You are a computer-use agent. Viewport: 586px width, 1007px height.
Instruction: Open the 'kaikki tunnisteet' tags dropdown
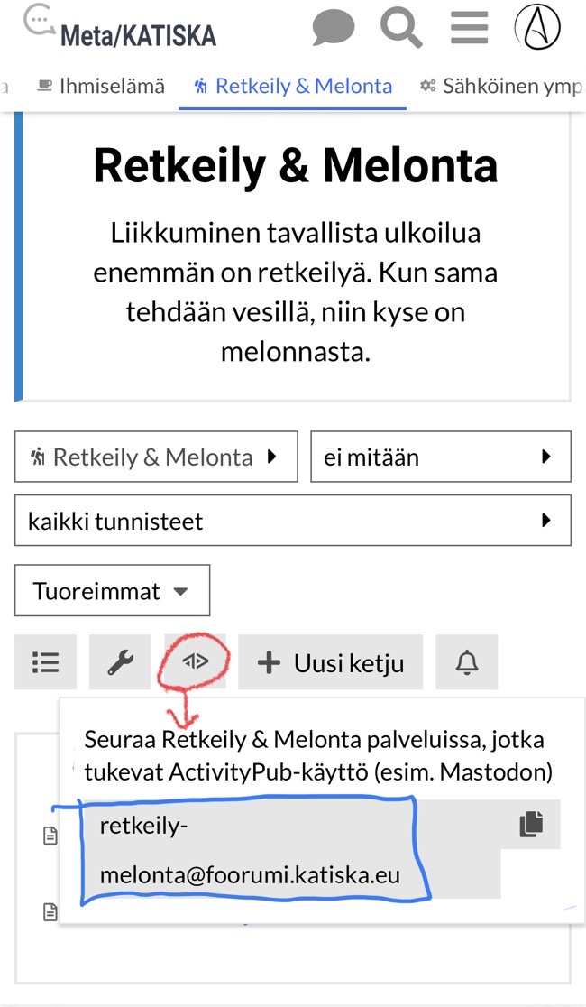pos(292,521)
